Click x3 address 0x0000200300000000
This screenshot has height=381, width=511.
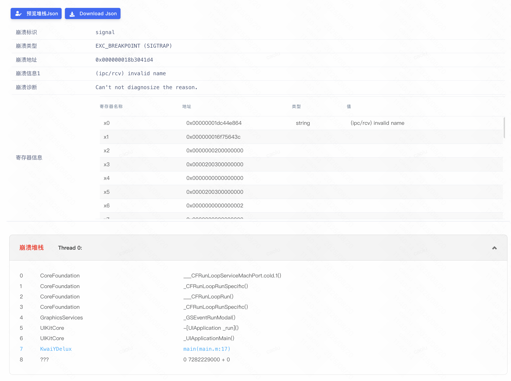click(215, 164)
